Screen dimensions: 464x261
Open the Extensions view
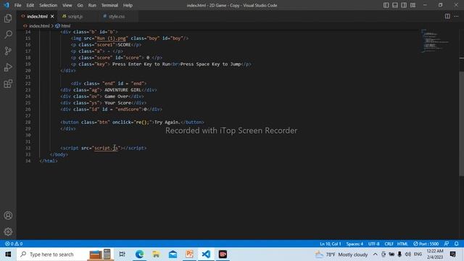8,84
